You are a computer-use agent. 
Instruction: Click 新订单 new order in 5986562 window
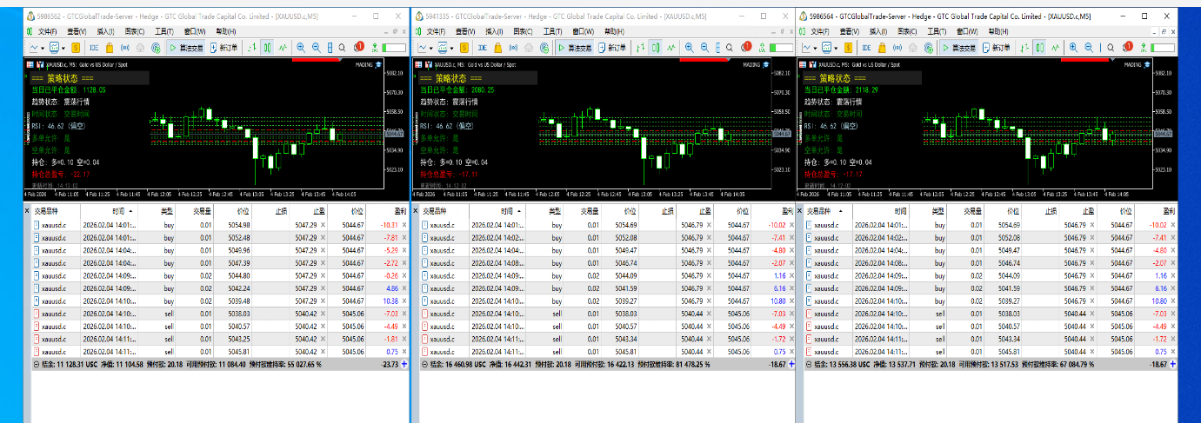coord(224,47)
